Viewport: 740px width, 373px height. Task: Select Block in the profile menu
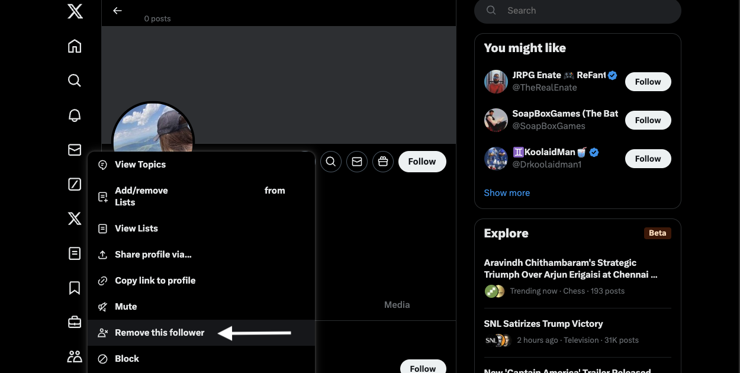[x=127, y=359]
